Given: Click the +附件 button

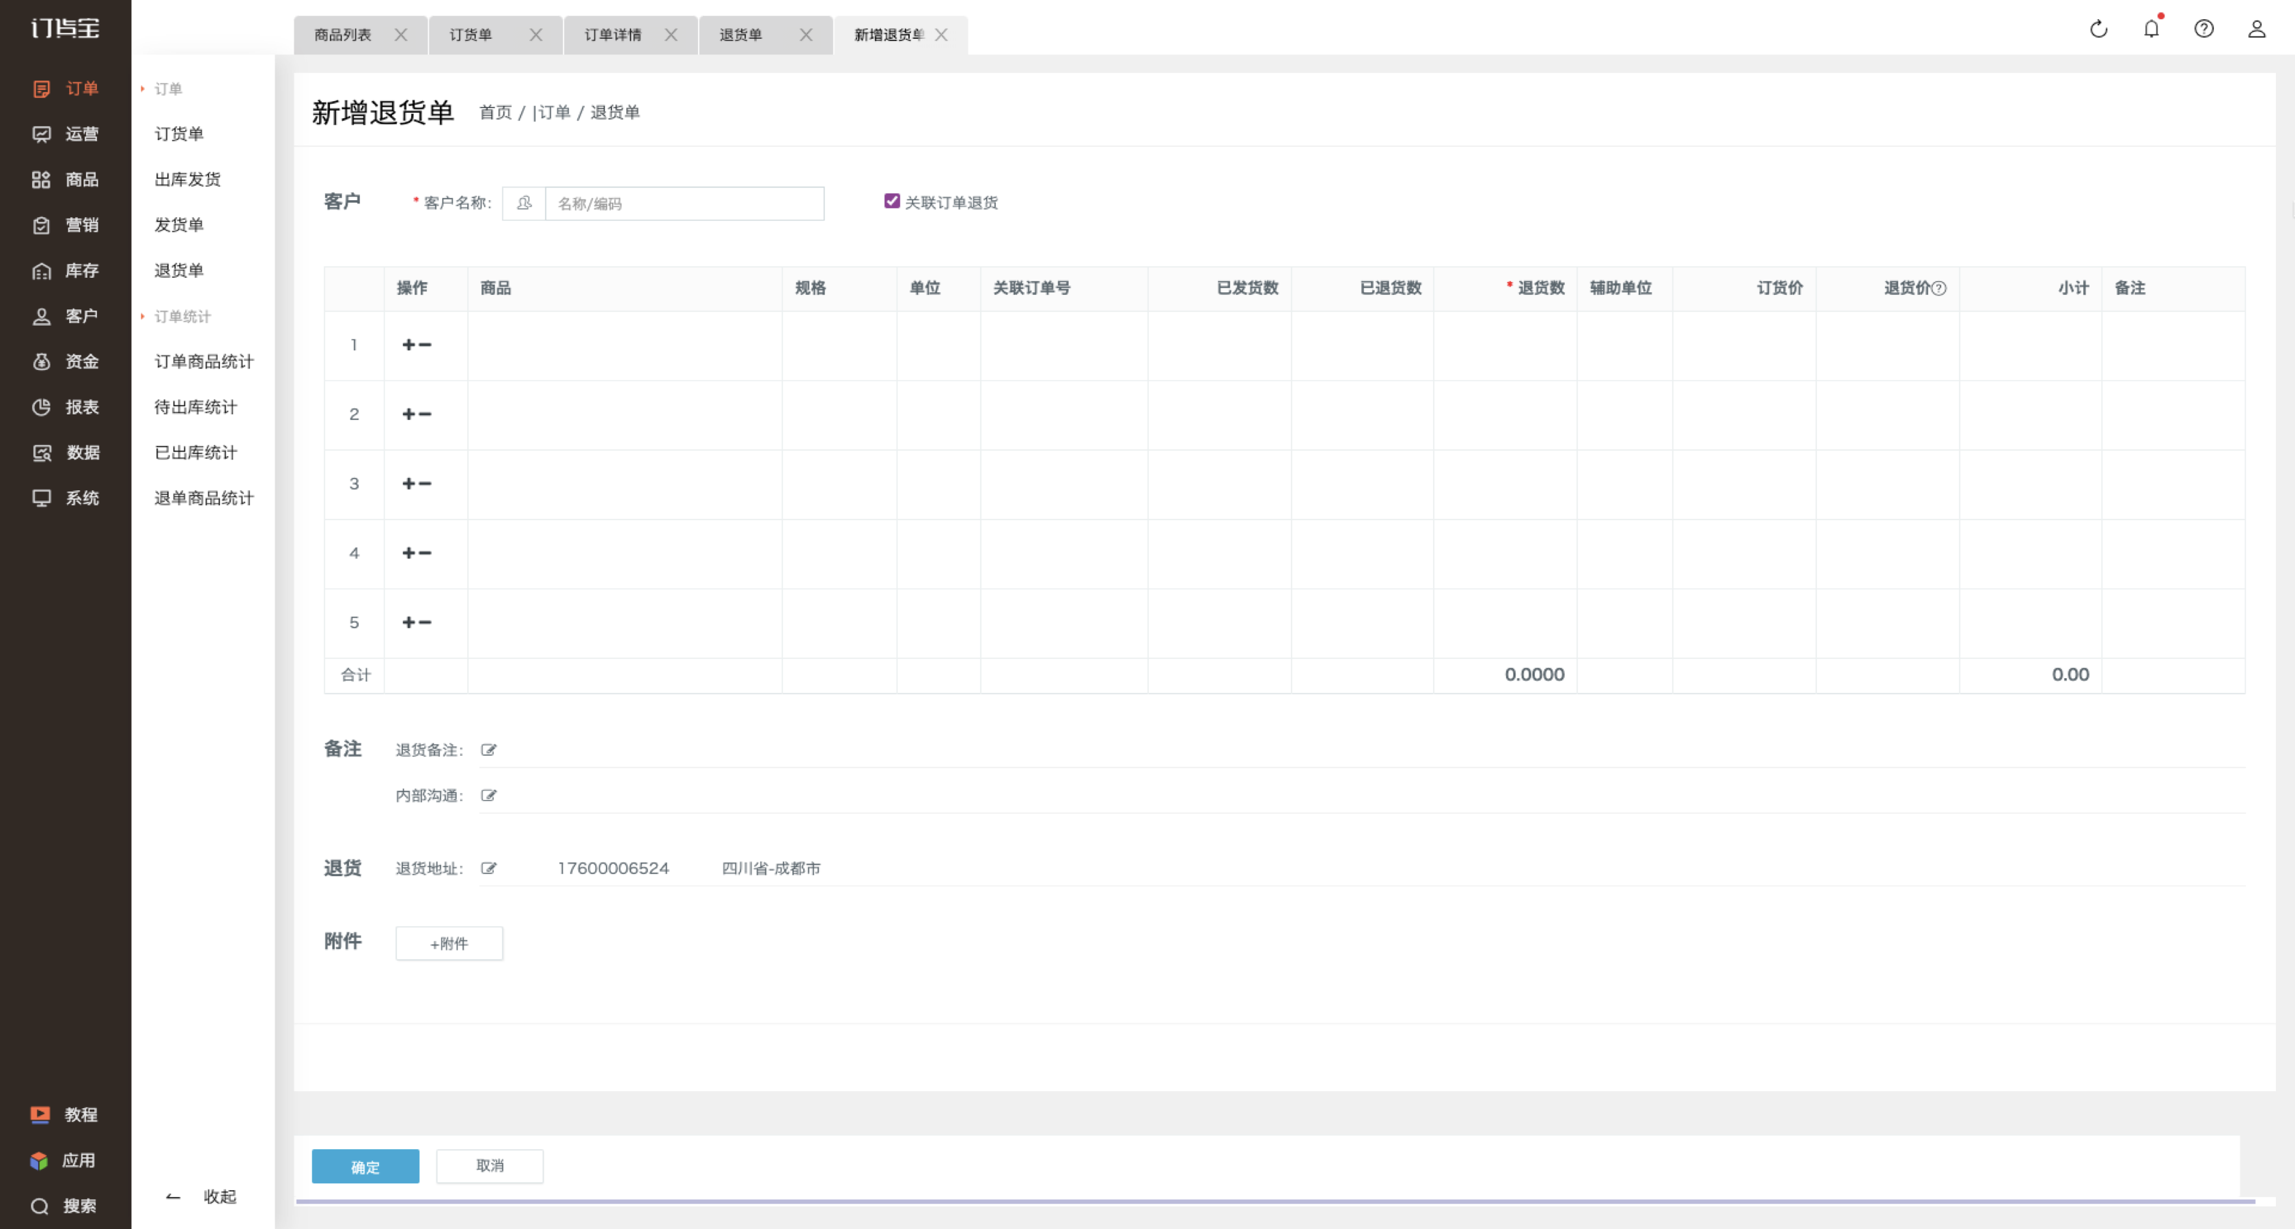Looking at the screenshot, I should point(449,943).
